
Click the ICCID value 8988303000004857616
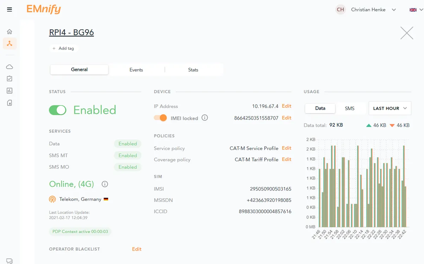[265, 211]
